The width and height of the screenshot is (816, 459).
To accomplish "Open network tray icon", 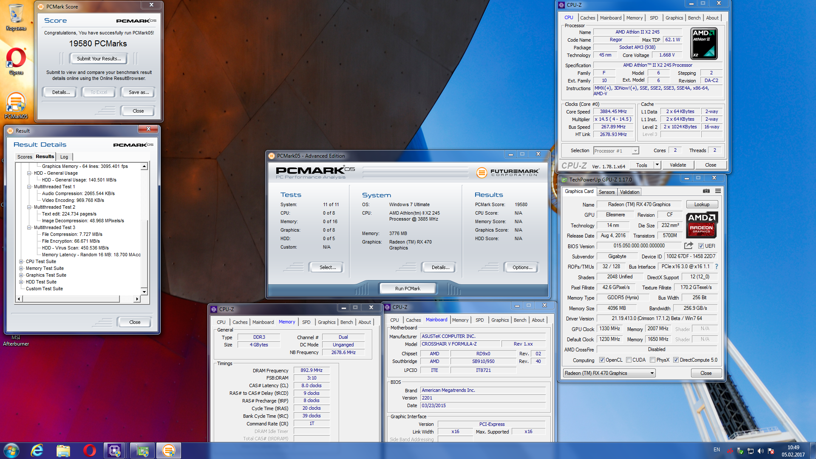I will click(x=751, y=450).
